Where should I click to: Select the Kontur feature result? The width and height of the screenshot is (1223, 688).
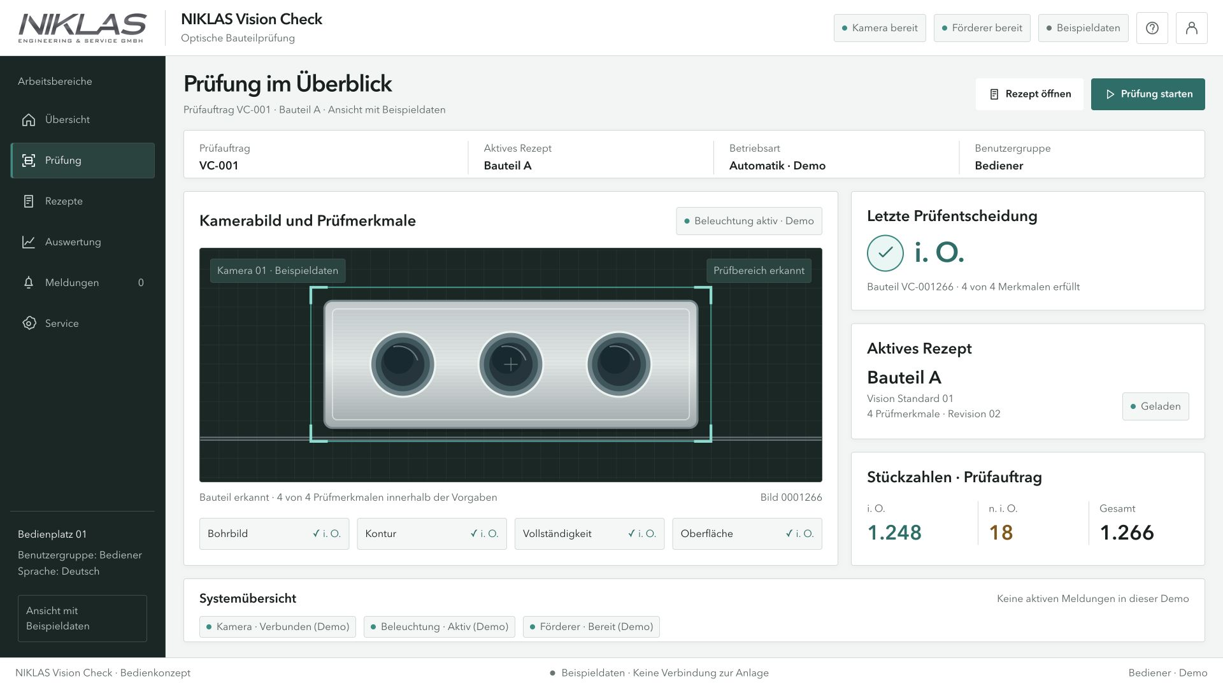pyautogui.click(x=431, y=534)
